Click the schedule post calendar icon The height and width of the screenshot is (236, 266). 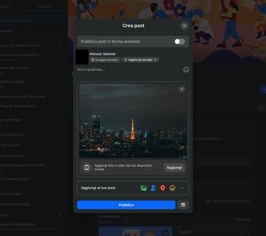(183, 205)
